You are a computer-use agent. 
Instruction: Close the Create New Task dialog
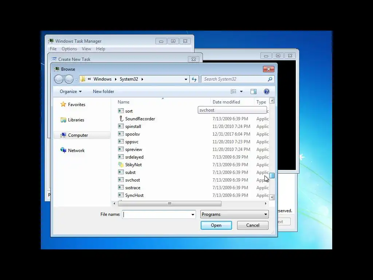point(194,59)
